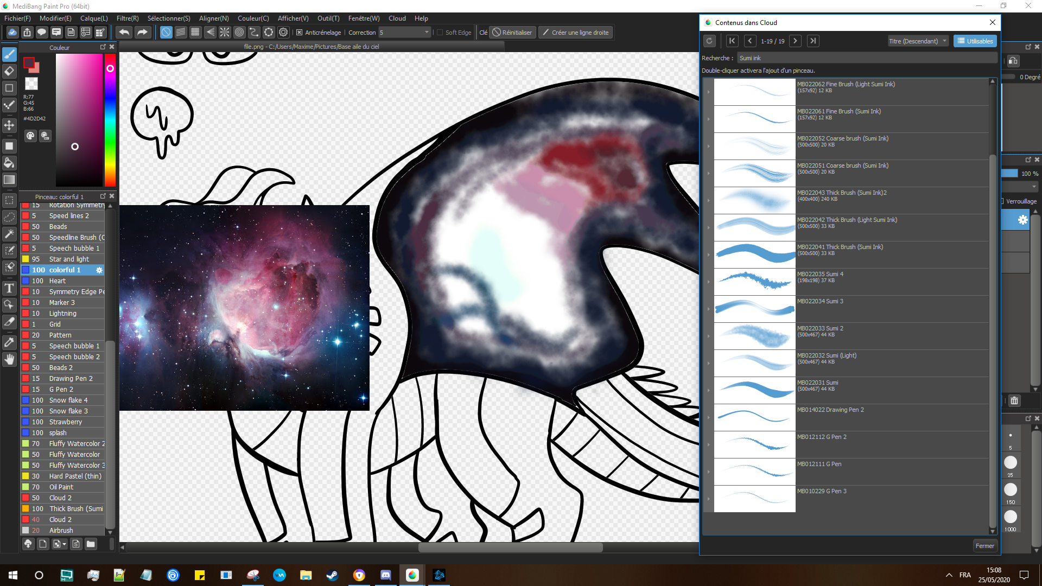Viewport: 1042px width, 586px height.
Task: Toggle the Utilisables filter button
Action: coord(975,41)
